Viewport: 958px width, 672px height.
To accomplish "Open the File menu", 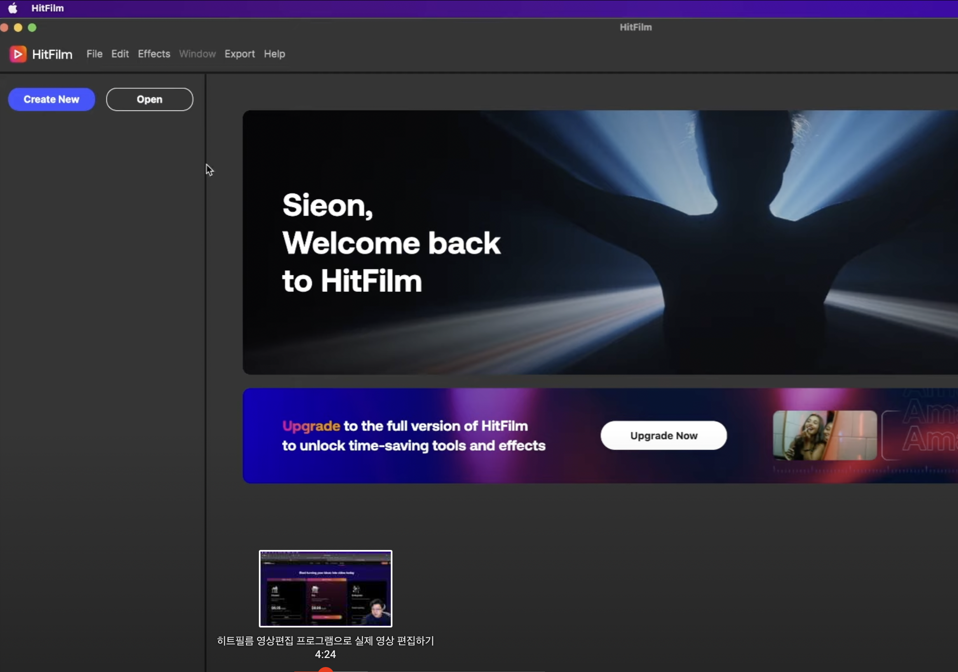I will [x=94, y=54].
